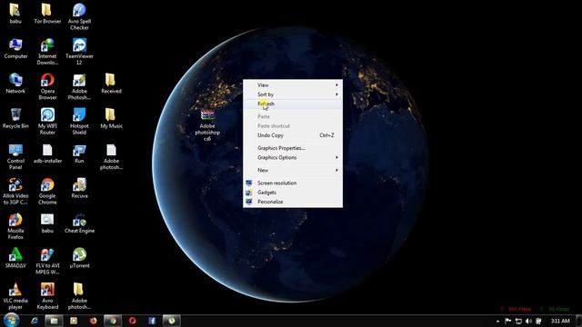Image resolution: width=582 pixels, height=327 pixels.
Task: Show hidden tray icons arrow
Action: (x=497, y=321)
